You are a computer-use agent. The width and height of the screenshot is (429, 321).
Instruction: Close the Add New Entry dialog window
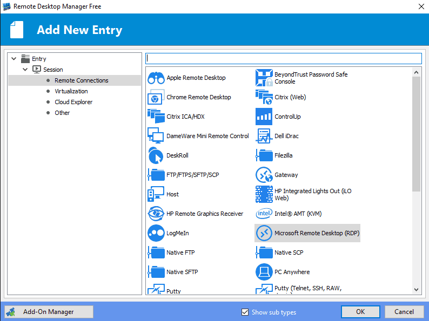421,6
